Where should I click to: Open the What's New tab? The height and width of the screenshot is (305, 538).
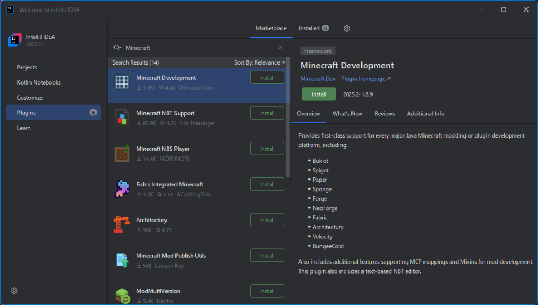click(x=347, y=114)
